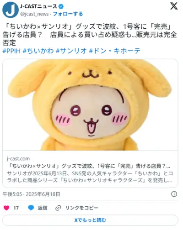Like the post with heart icon
The width and height of the screenshot is (183, 230).
pyautogui.click(x=6, y=208)
